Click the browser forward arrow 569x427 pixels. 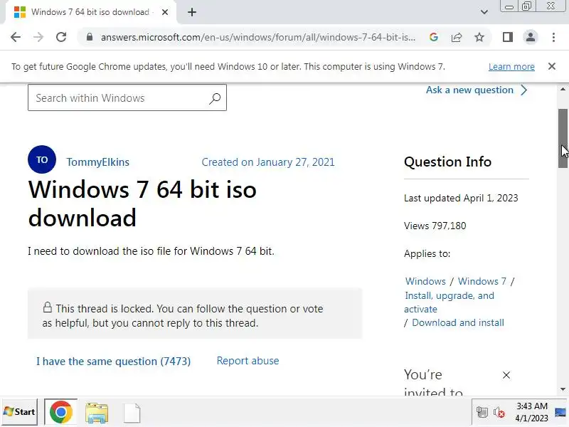coord(38,37)
